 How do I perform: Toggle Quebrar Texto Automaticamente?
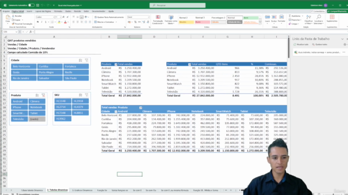pyautogui.click(x=109, y=17)
